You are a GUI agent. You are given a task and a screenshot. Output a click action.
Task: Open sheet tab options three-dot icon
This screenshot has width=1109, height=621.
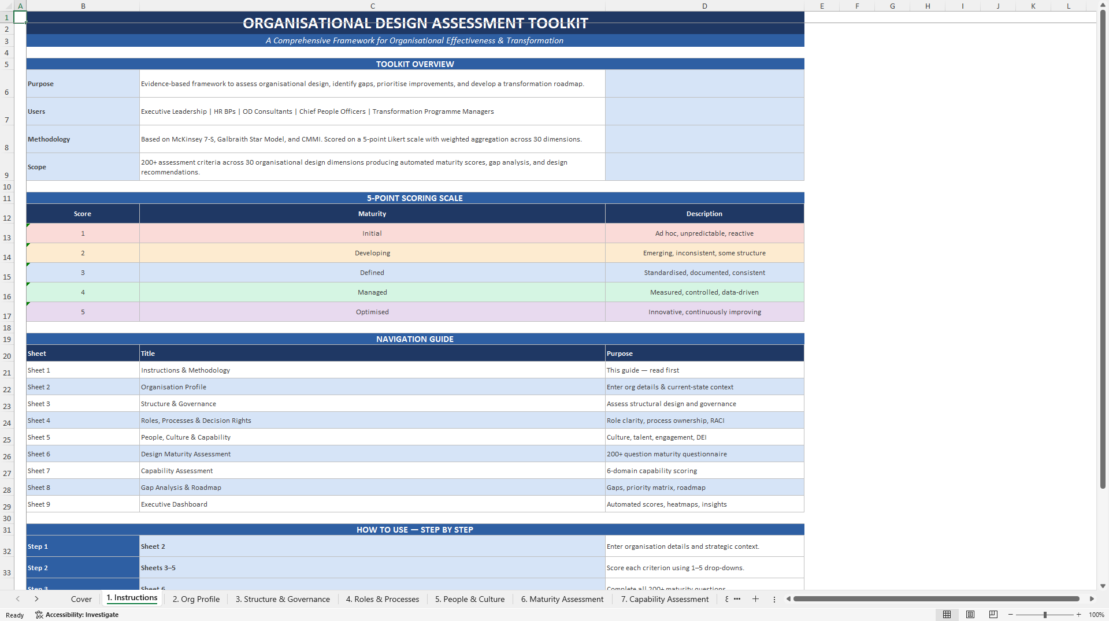click(774, 599)
